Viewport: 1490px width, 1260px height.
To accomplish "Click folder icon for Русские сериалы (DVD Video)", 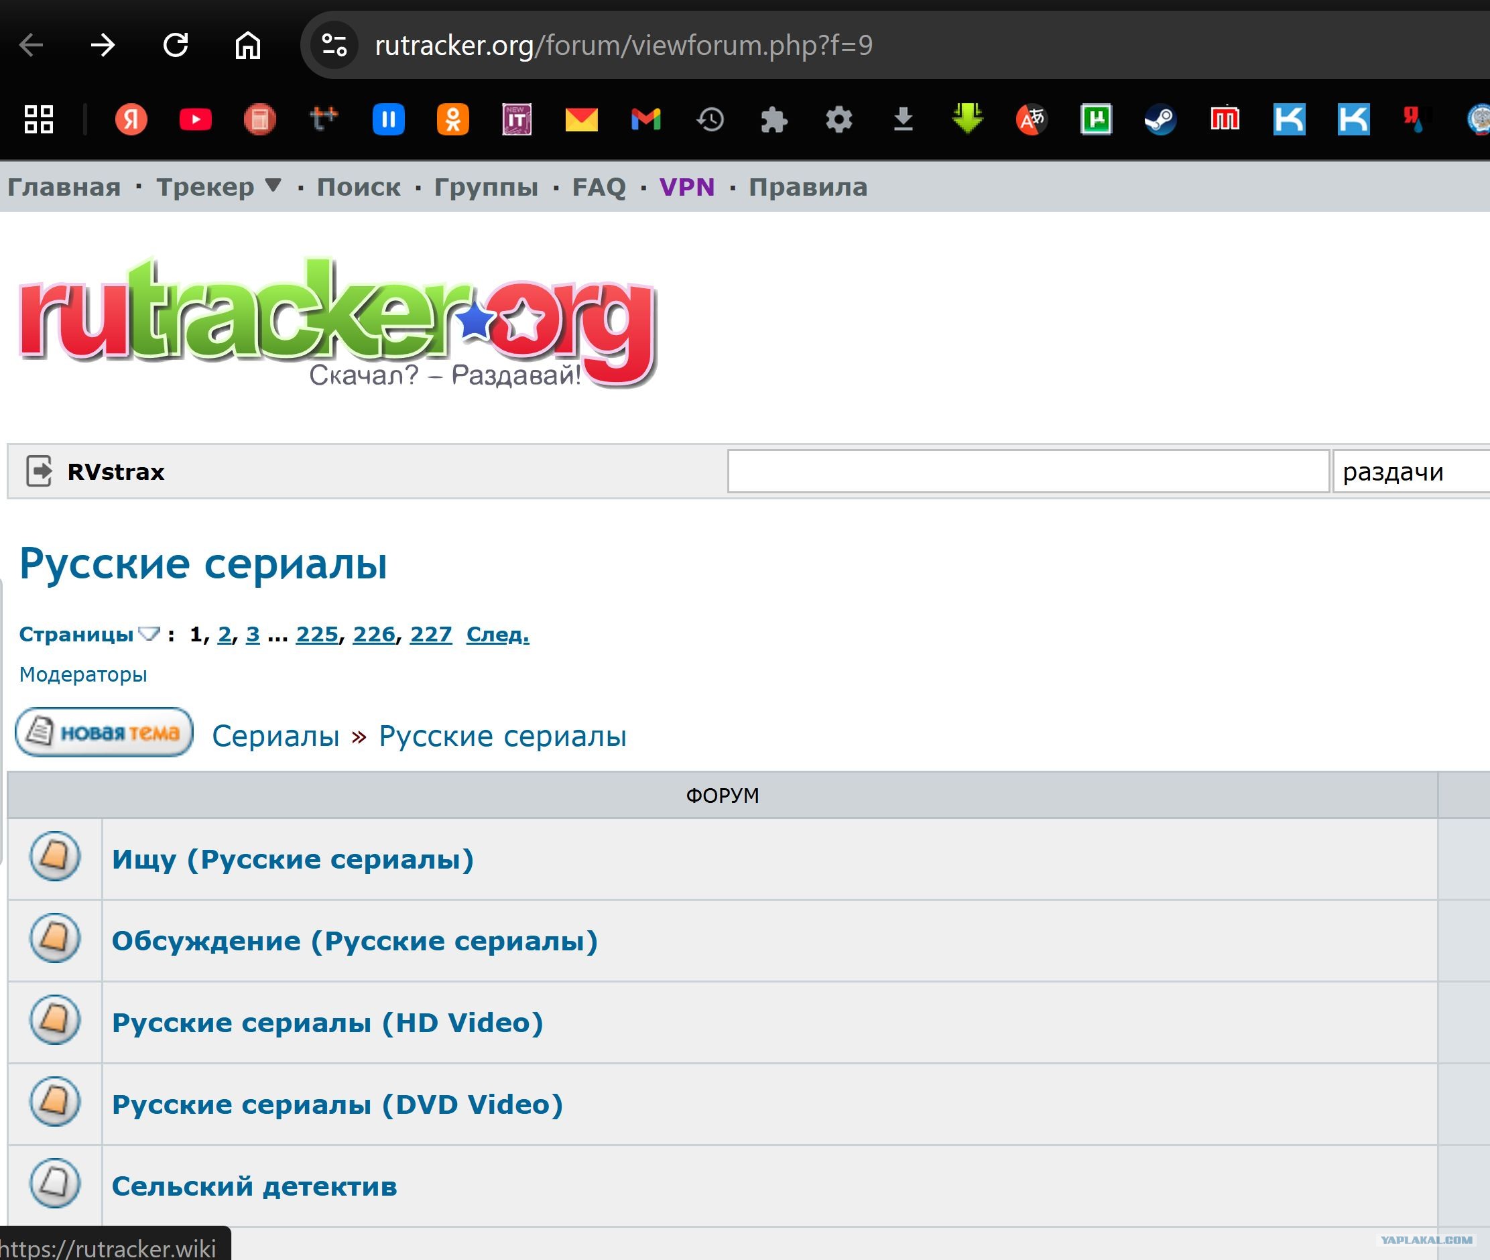I will 55,1101.
